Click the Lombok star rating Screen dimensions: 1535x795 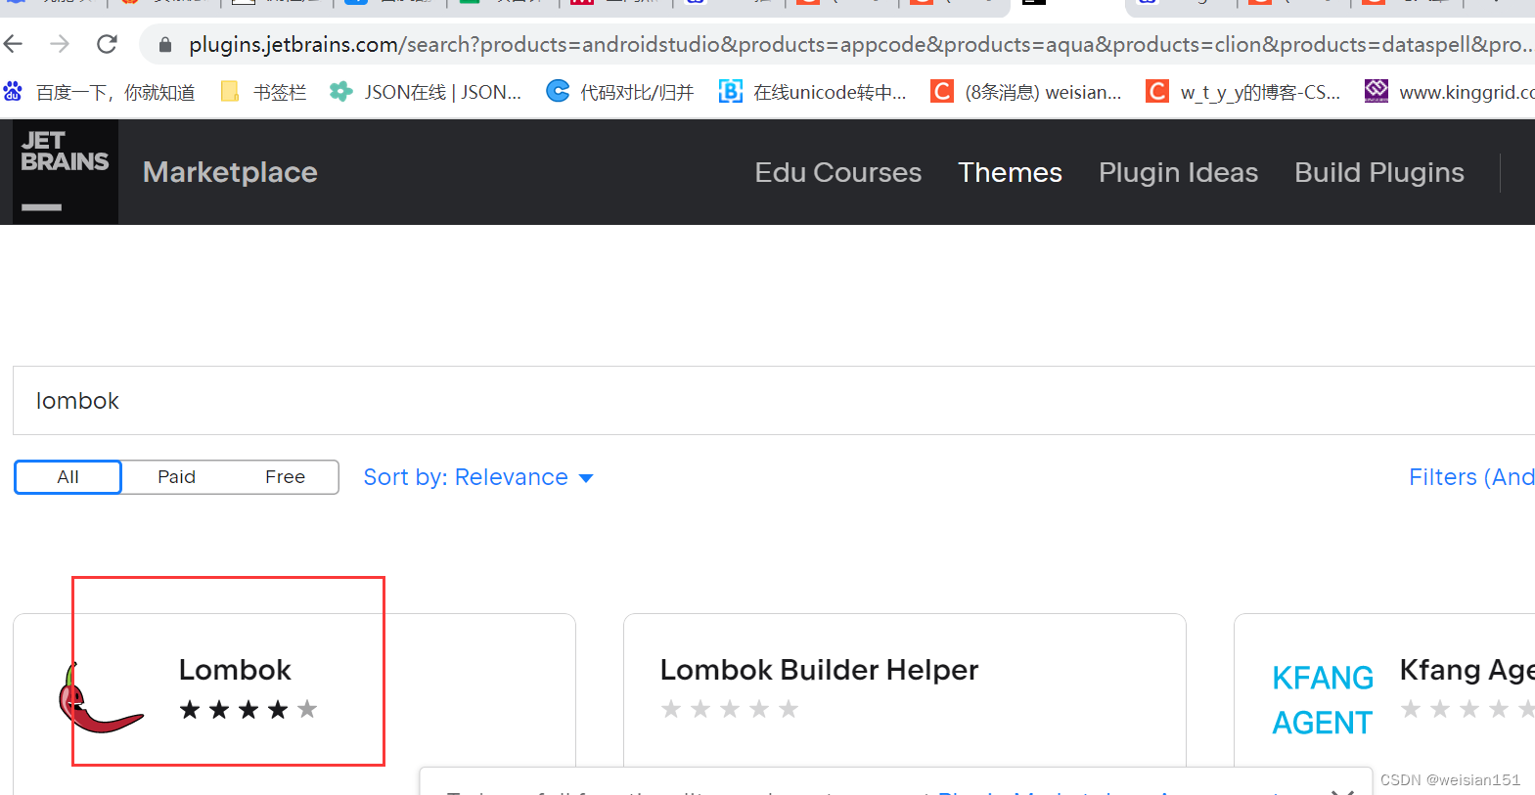coord(248,710)
